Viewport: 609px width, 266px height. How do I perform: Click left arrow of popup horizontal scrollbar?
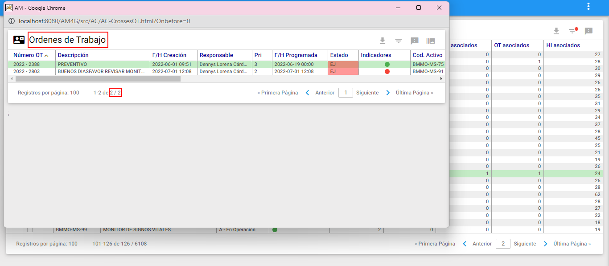pos(11,78)
